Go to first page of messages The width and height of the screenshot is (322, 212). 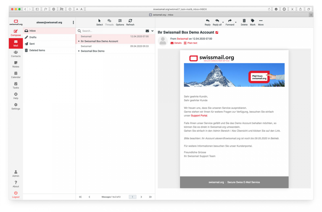pos(80,197)
